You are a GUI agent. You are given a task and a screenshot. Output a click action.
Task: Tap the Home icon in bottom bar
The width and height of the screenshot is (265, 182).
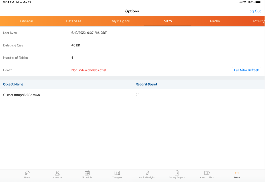tap(27, 173)
